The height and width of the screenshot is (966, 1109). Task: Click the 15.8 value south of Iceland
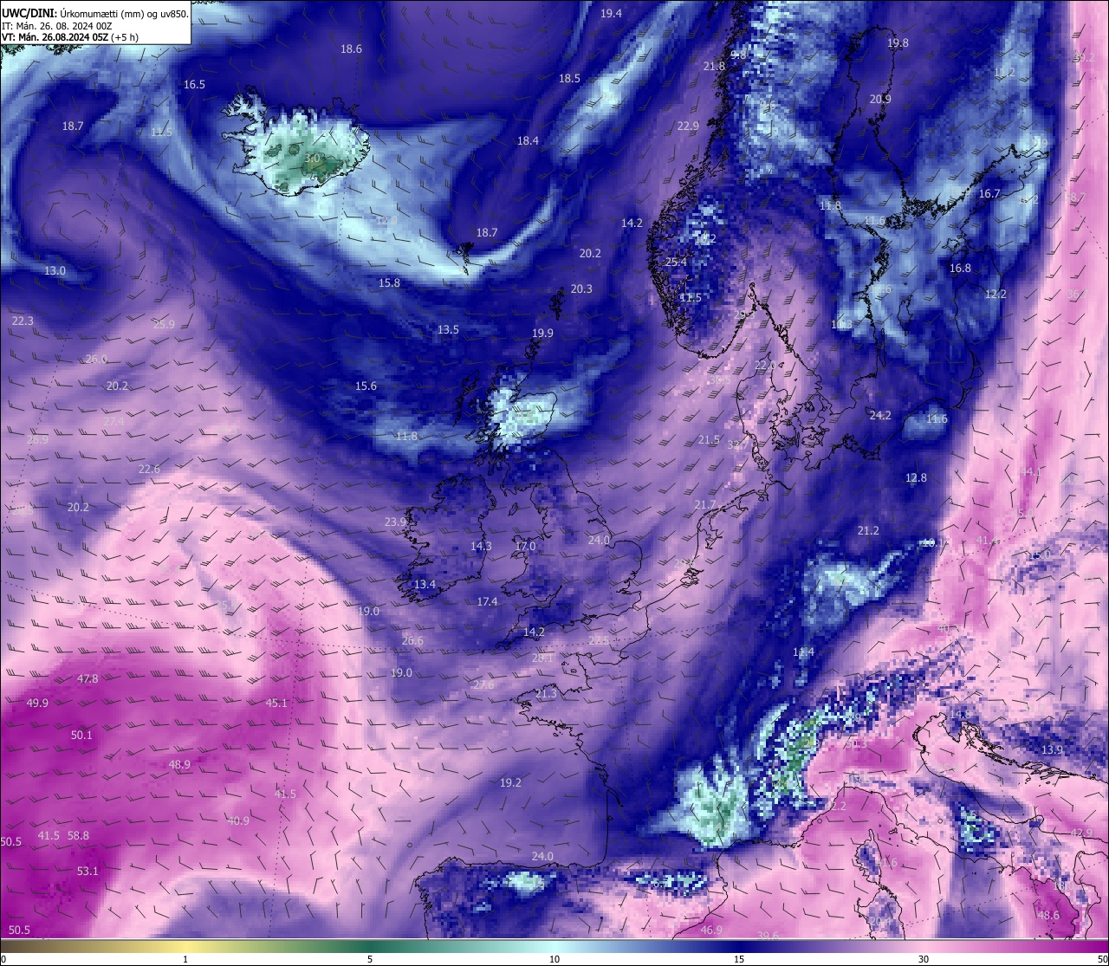click(390, 283)
